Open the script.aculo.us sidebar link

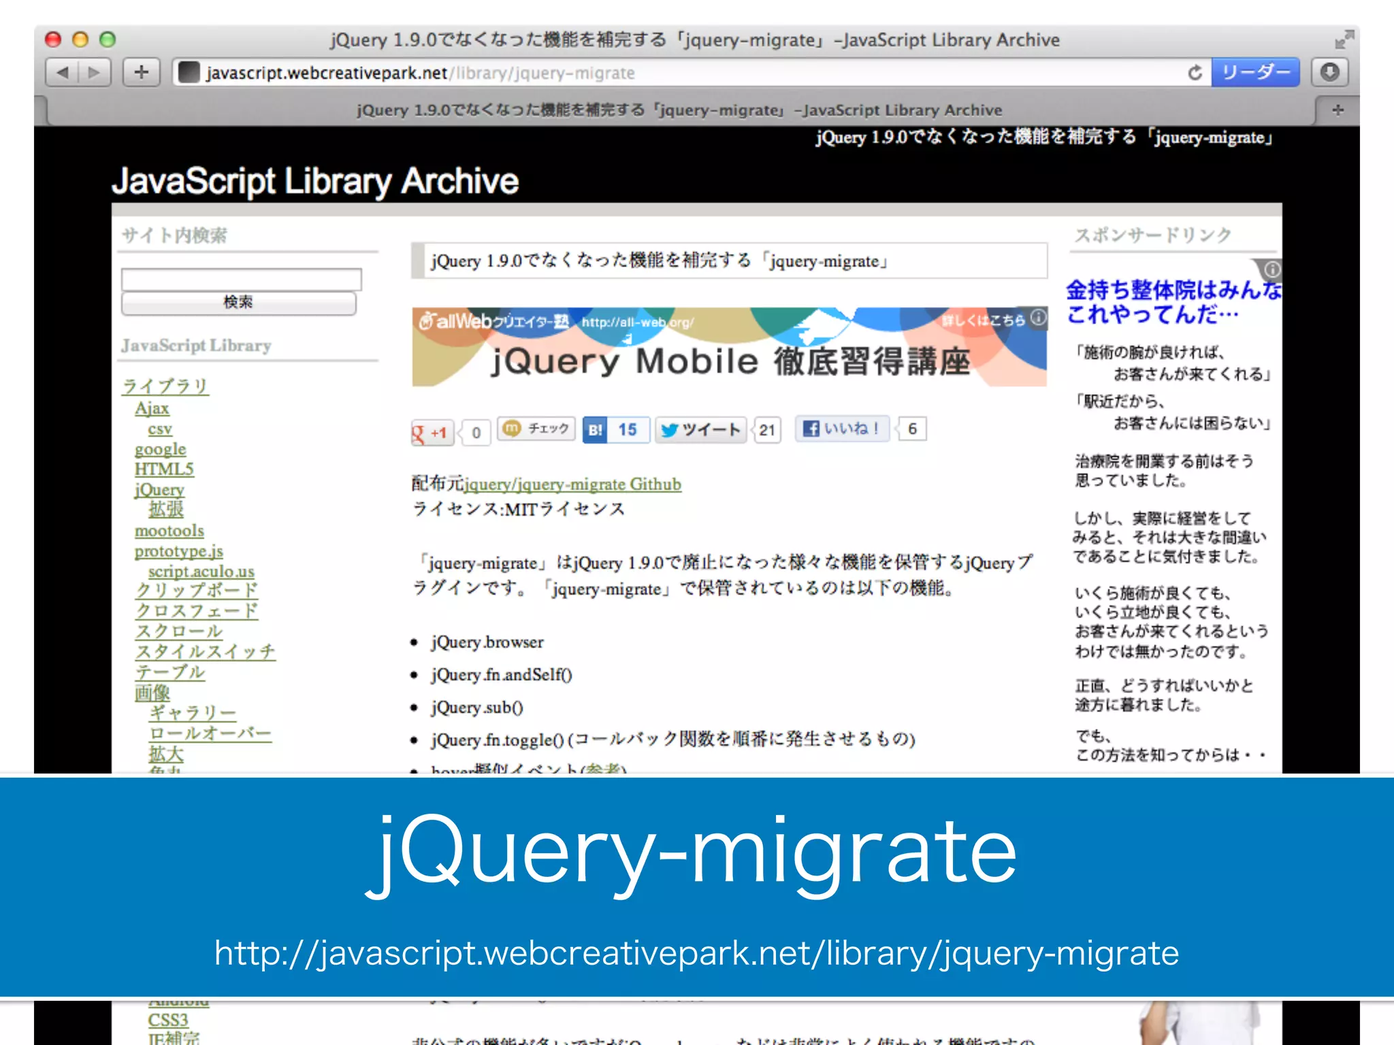point(201,571)
